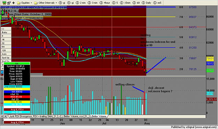Click the Baby frame button

click(x=6, y=32)
